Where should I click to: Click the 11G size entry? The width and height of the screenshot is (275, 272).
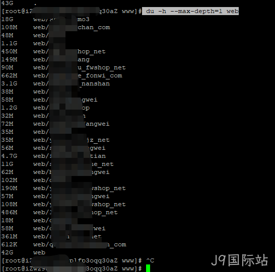[7, 164]
